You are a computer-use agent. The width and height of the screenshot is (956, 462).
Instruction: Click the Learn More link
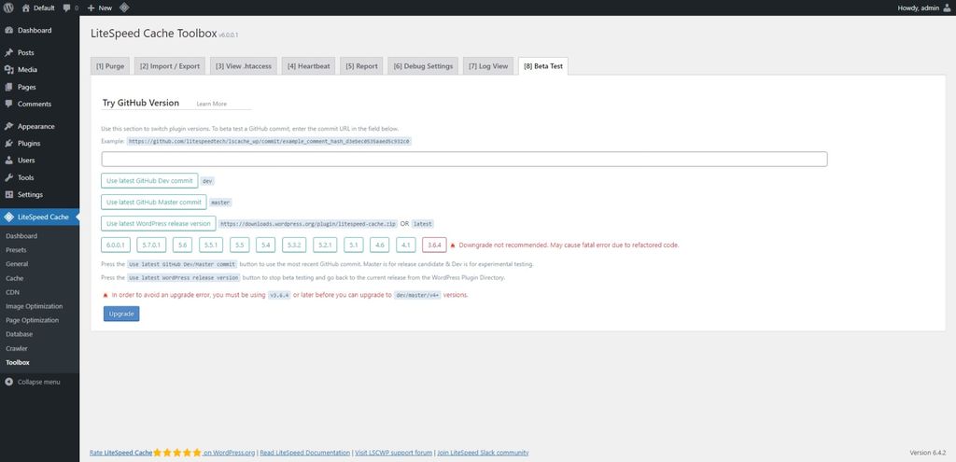point(212,105)
